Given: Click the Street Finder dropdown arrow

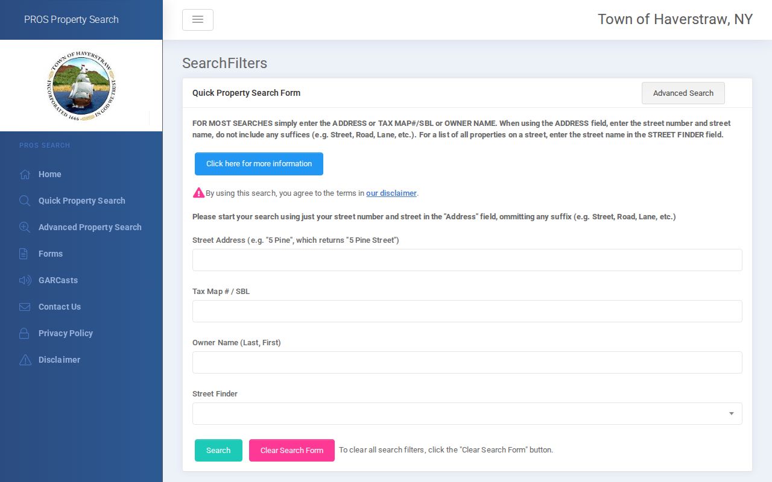Looking at the screenshot, I should (x=731, y=413).
